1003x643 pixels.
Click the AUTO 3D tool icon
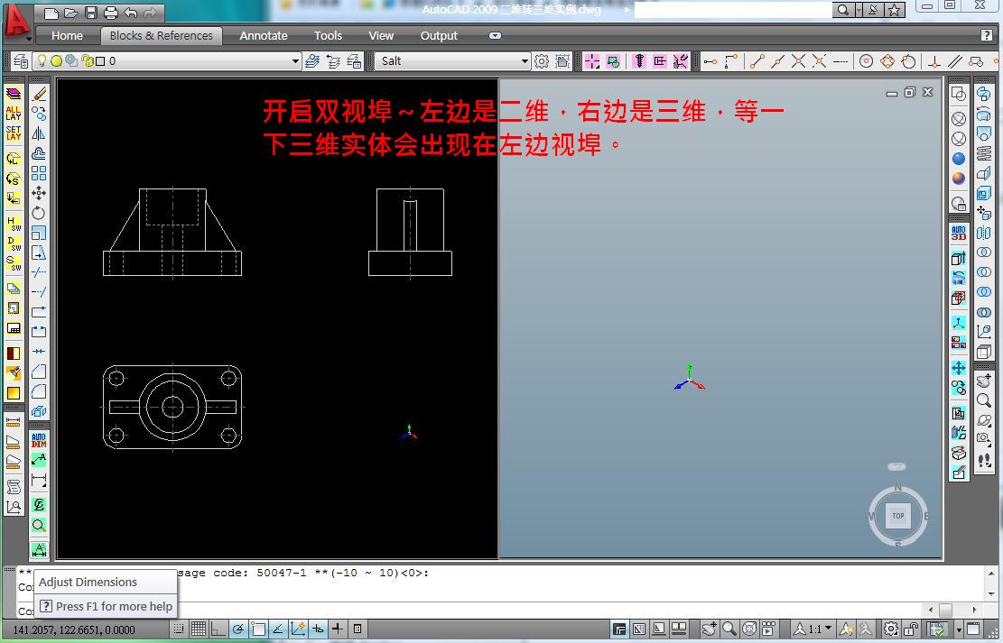[x=959, y=234]
